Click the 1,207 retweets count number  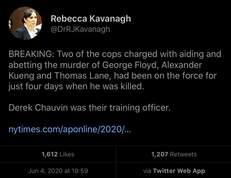(x=159, y=154)
